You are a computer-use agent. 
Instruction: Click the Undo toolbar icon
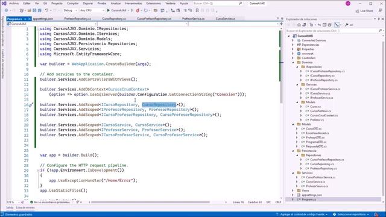pyautogui.click(x=46, y=10)
